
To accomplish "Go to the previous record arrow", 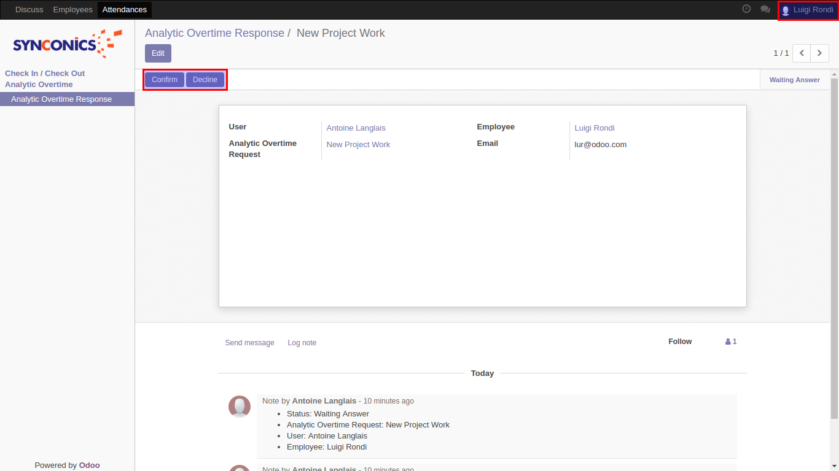I will click(x=802, y=53).
